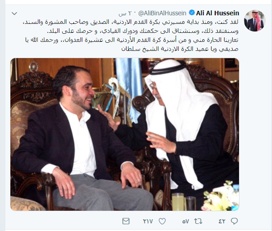Screen dimensions: 272x231
Task: Click the retweet count number
Action: 185,221
